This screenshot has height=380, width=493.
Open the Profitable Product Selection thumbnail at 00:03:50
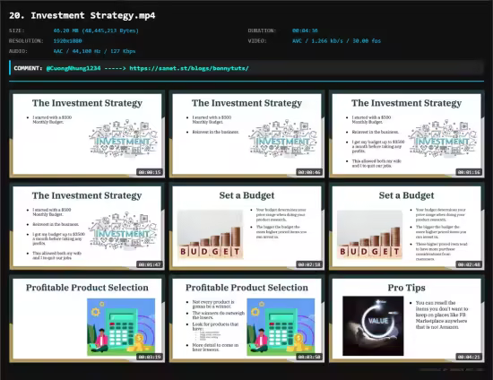[246, 319]
